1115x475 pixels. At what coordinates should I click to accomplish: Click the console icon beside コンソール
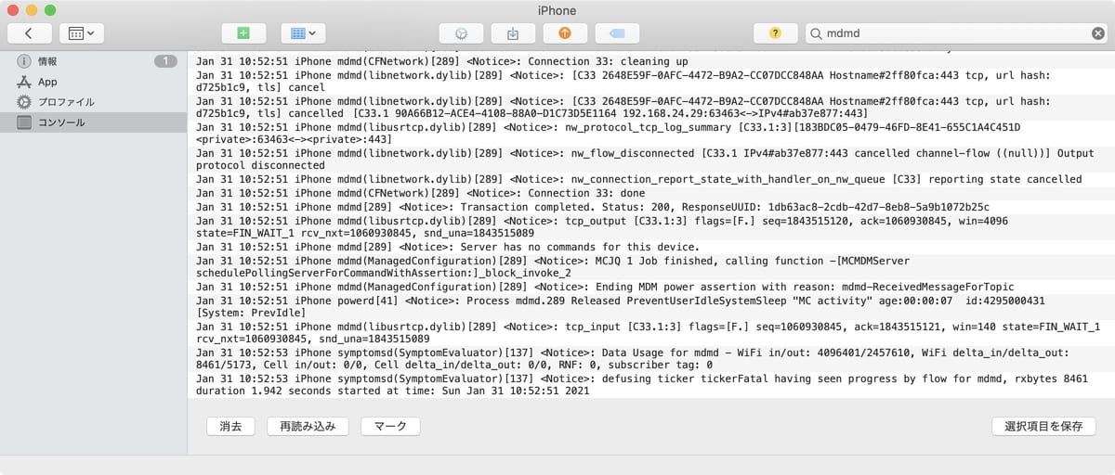(24, 122)
